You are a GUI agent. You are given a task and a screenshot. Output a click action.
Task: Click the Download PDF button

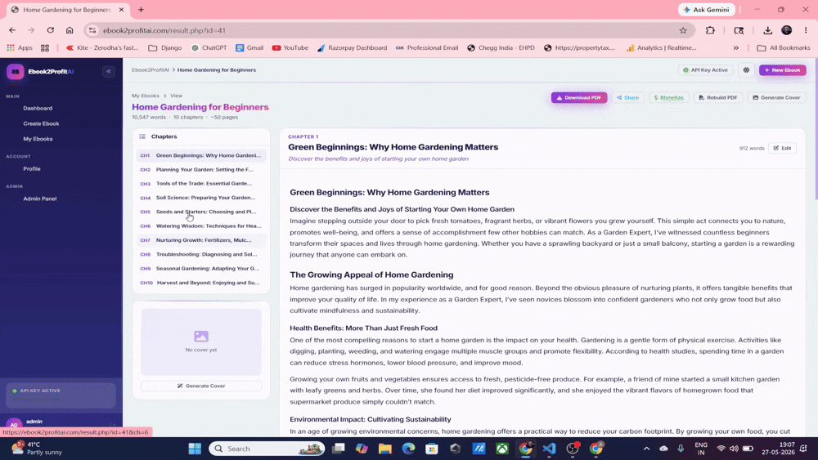pyautogui.click(x=579, y=97)
